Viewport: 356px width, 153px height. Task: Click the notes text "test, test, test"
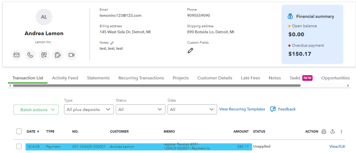(x=111, y=49)
